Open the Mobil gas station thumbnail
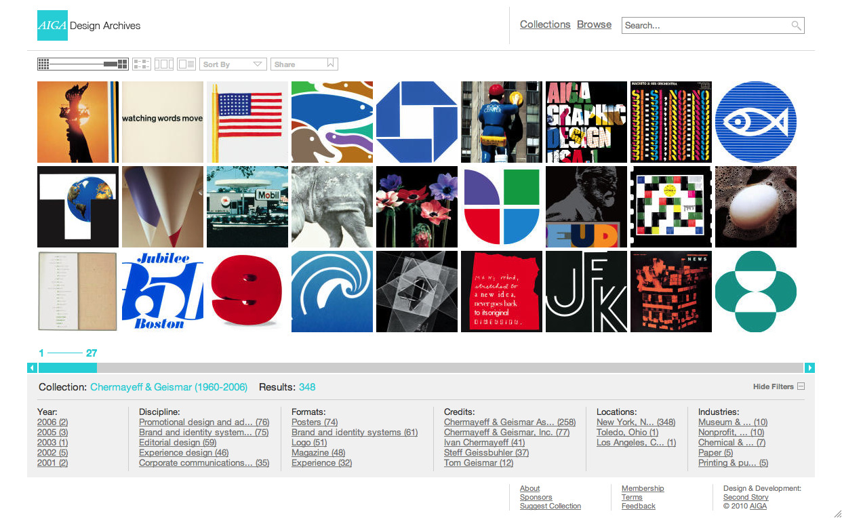This screenshot has width=842, height=518. coord(247,207)
